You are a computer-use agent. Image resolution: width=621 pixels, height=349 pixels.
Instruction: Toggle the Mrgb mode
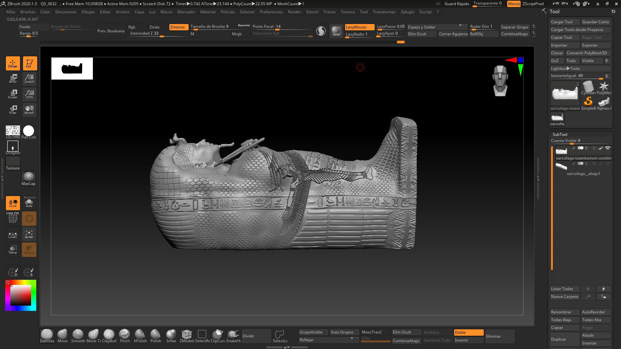point(240,34)
